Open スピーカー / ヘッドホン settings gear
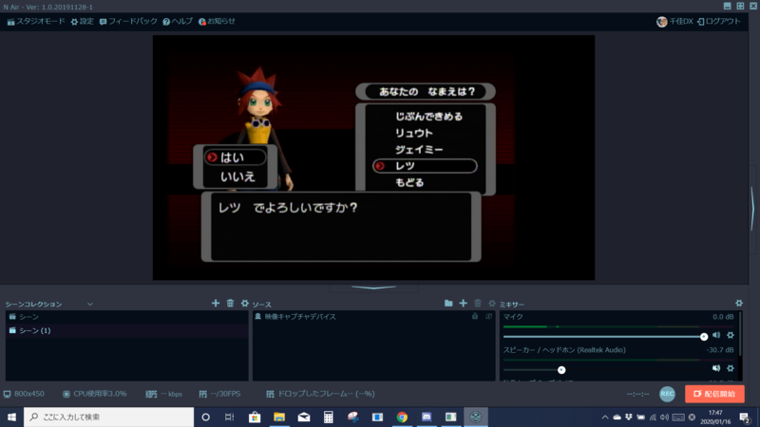Image resolution: width=760 pixels, height=427 pixels. coord(731,368)
